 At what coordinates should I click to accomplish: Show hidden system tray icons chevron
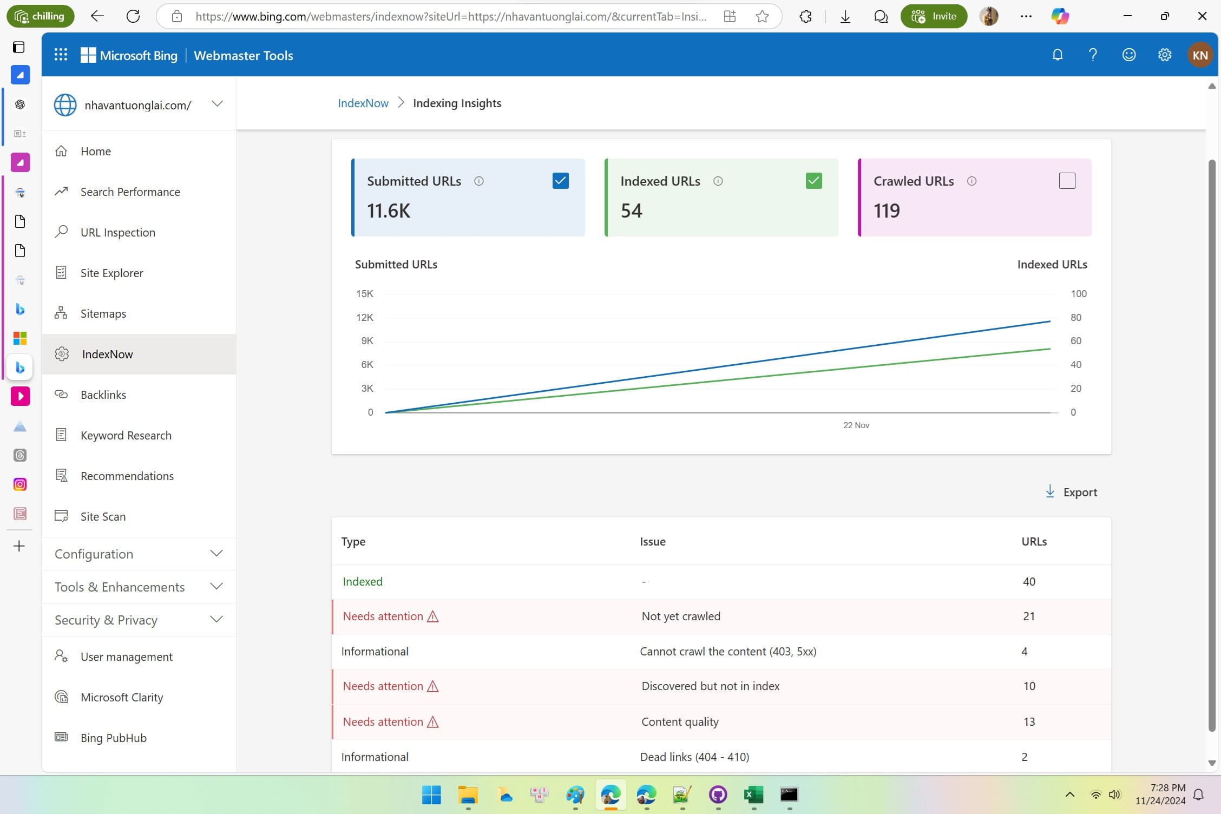coord(1069,795)
